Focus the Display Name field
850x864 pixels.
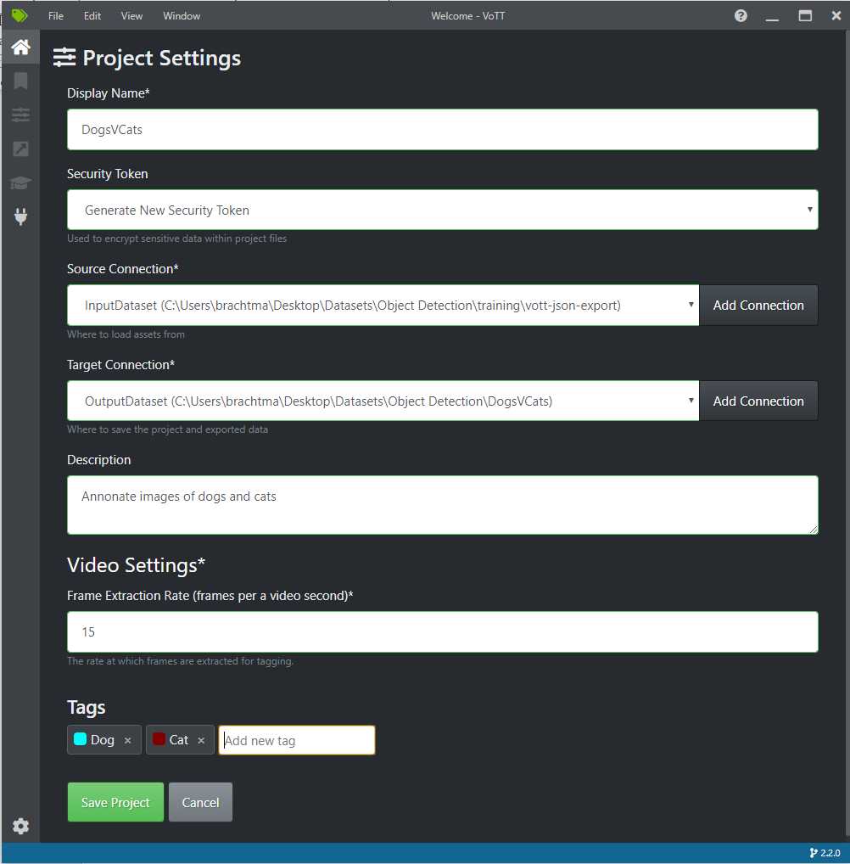click(x=442, y=130)
